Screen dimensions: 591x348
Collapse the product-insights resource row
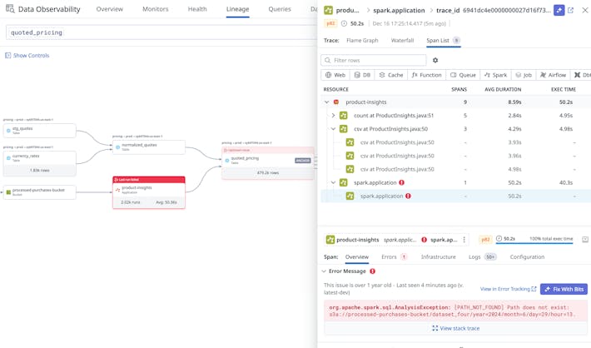(x=327, y=102)
